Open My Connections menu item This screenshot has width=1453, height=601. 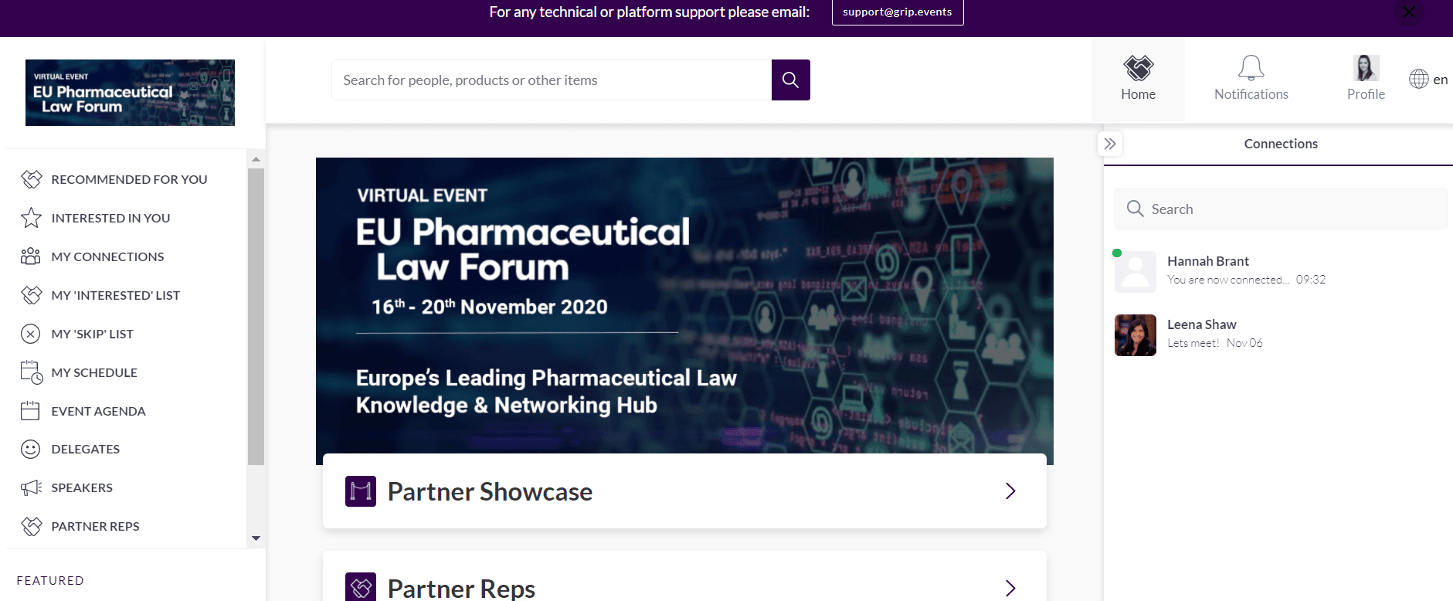click(x=107, y=256)
